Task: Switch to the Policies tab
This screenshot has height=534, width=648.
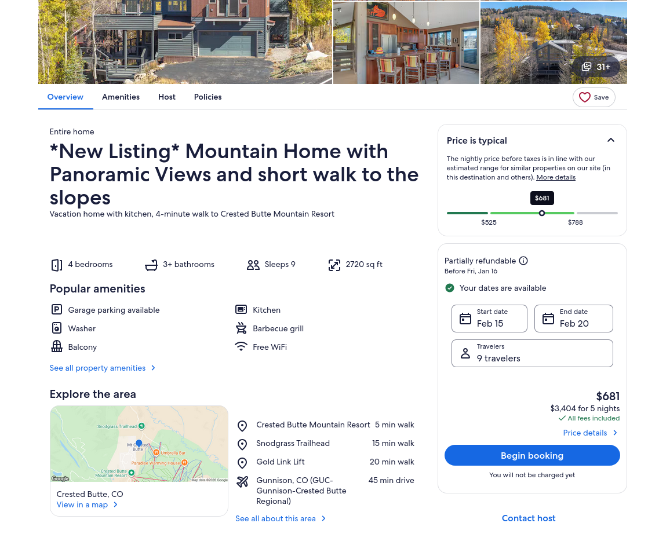Action: pos(208,97)
